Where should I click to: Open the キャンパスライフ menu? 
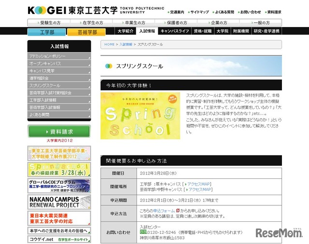pos(175,31)
